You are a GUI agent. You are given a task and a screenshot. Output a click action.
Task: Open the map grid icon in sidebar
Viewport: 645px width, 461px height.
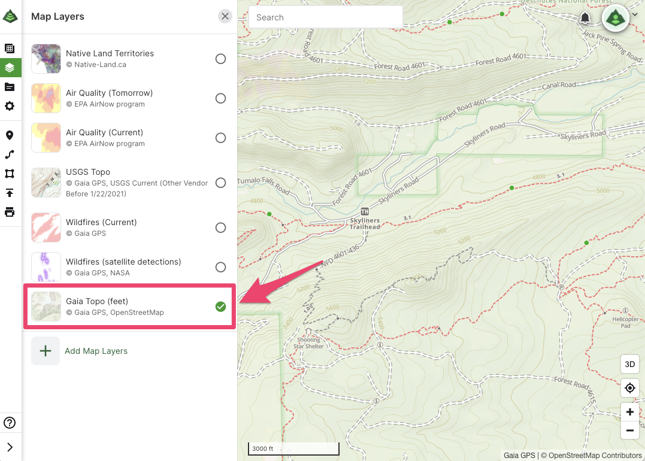pyautogui.click(x=10, y=48)
